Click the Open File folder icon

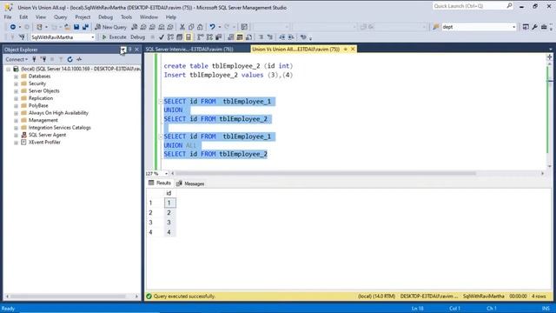pos(67,27)
